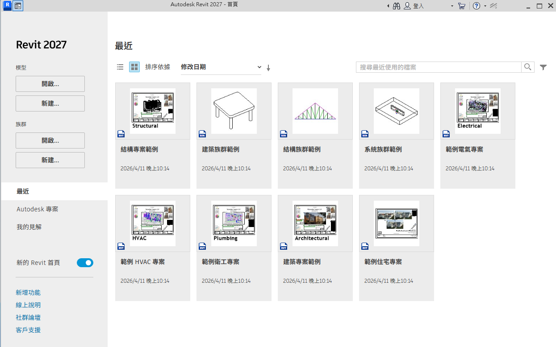556x347 pixels.
Task: Expand the help menu dropdown arrow
Action: pyautogui.click(x=485, y=6)
